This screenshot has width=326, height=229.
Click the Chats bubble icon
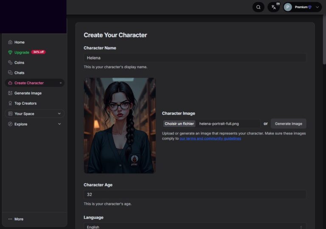[x=10, y=73]
